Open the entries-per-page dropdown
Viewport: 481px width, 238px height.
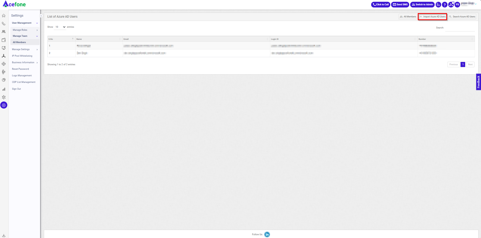(60, 27)
